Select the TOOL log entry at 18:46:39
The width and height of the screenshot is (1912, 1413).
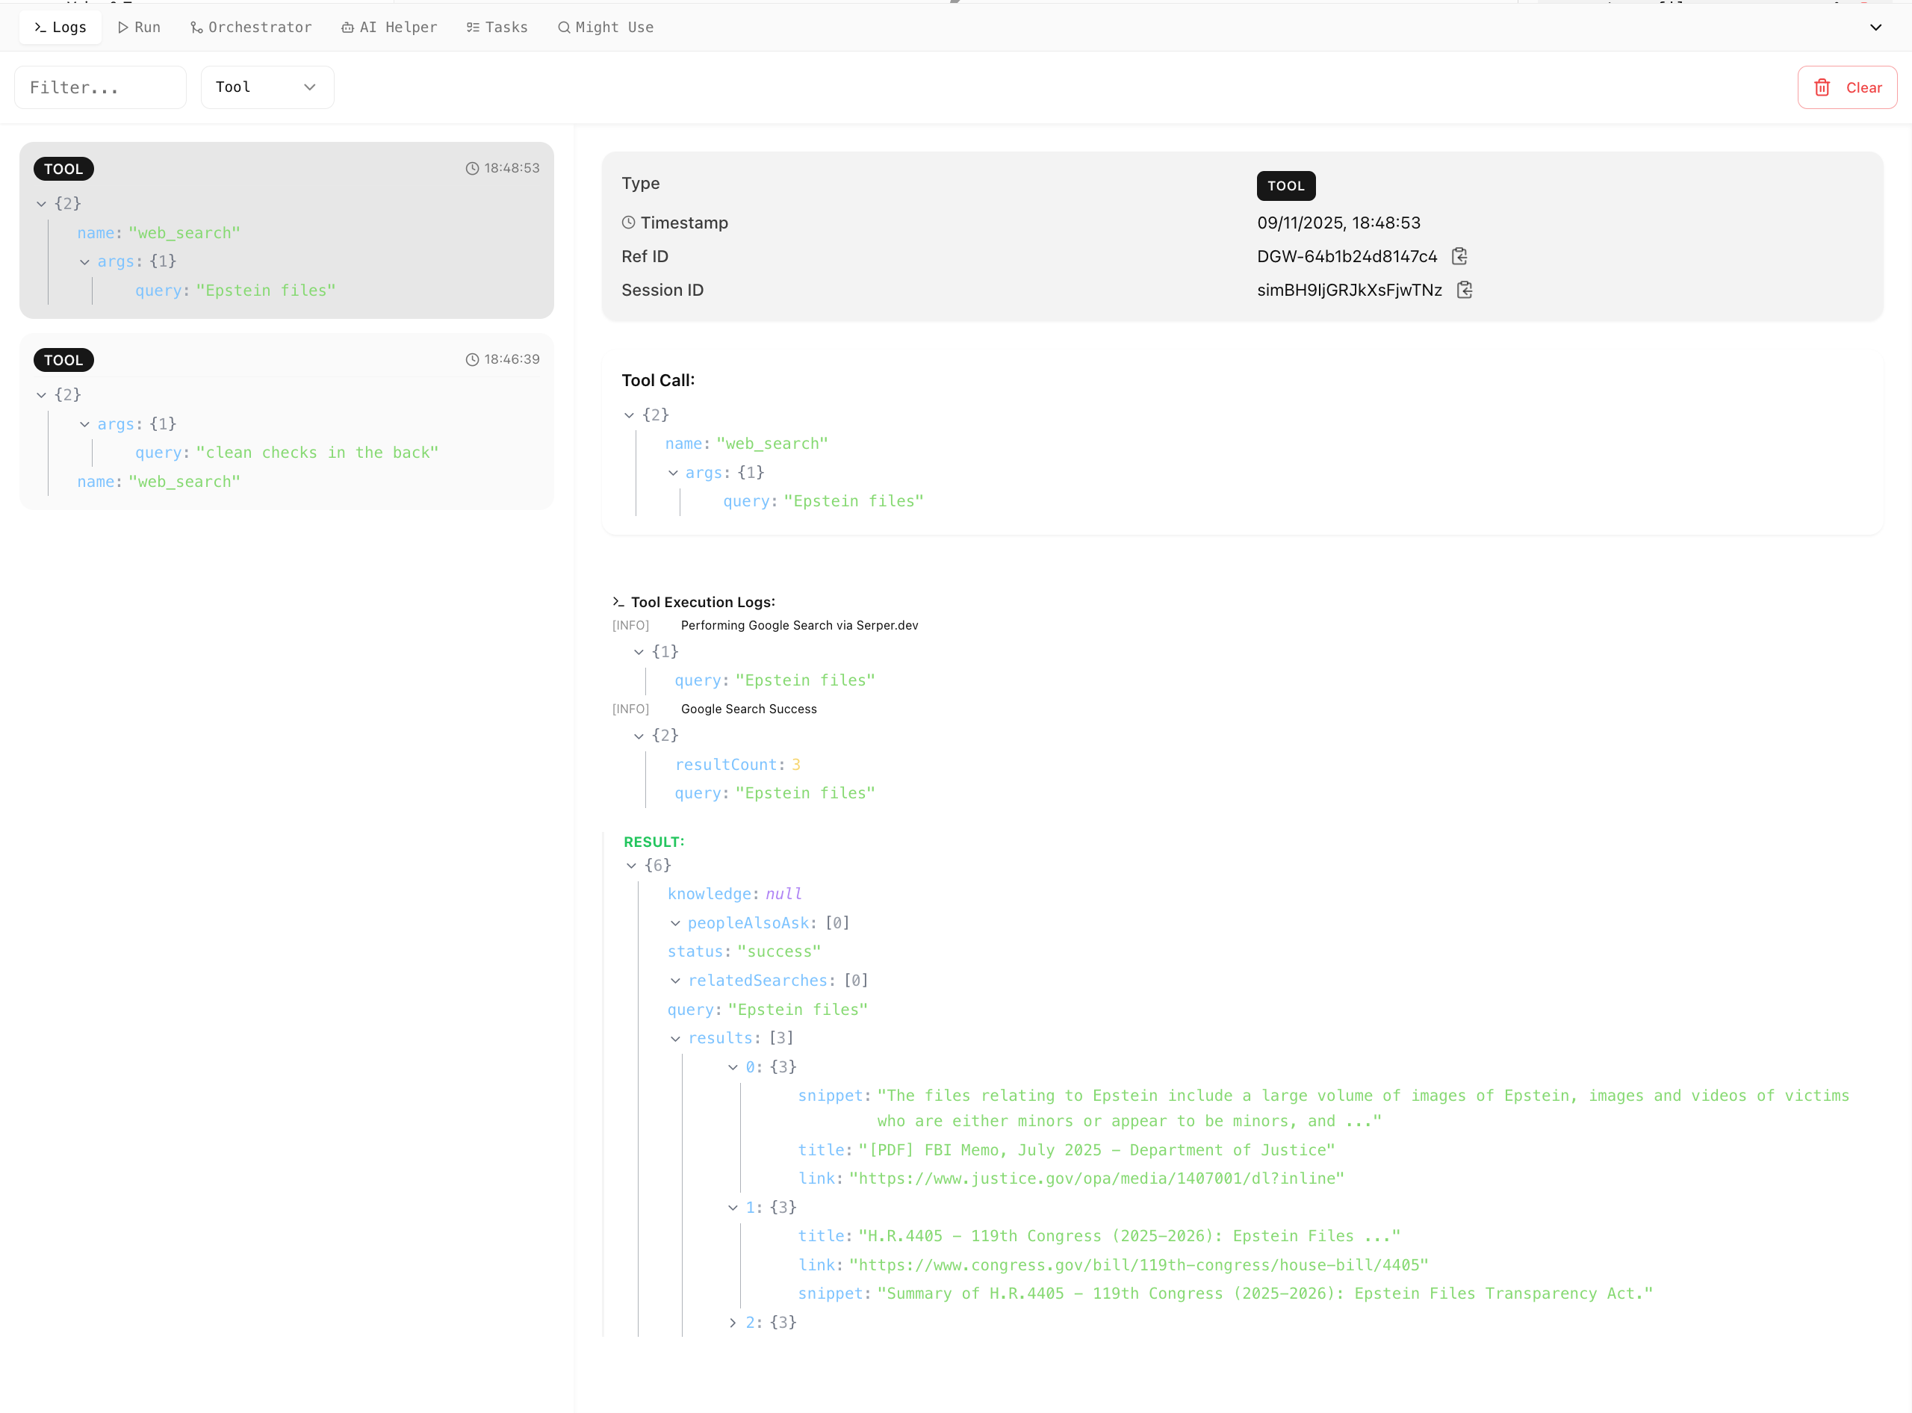[287, 422]
